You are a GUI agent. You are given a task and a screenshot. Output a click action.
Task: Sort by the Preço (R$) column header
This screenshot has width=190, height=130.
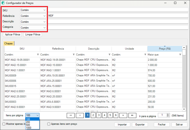point(165,49)
